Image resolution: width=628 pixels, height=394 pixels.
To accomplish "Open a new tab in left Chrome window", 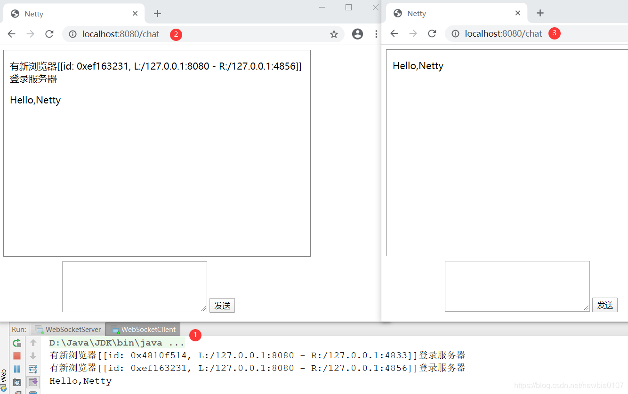I will click(x=157, y=13).
